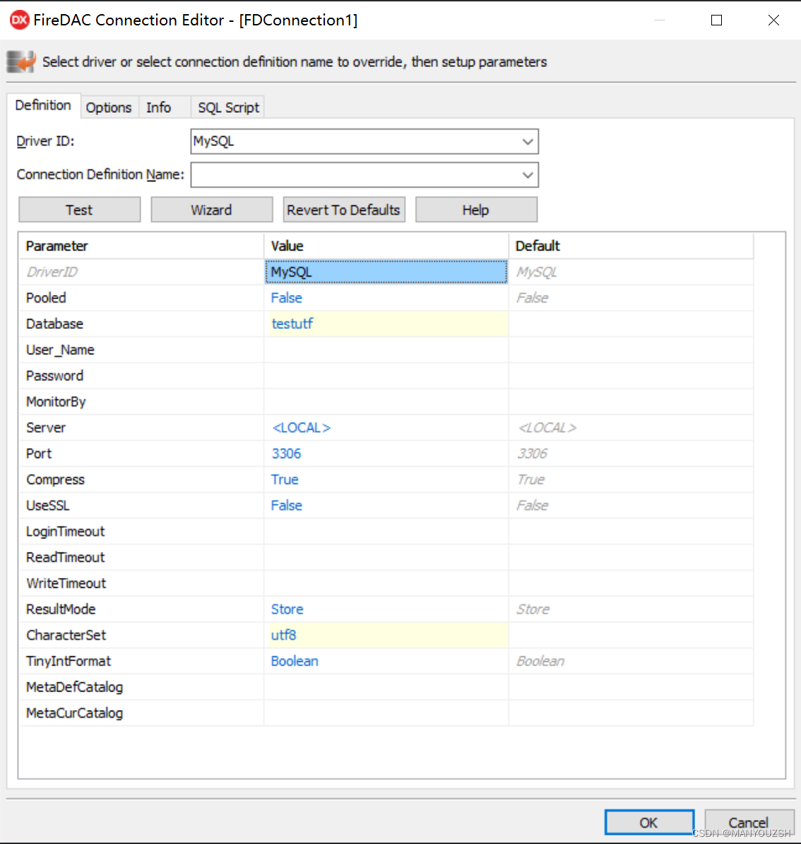Click the FireDAC DX application icon
Viewport: 801px width, 844px height.
pyautogui.click(x=19, y=20)
